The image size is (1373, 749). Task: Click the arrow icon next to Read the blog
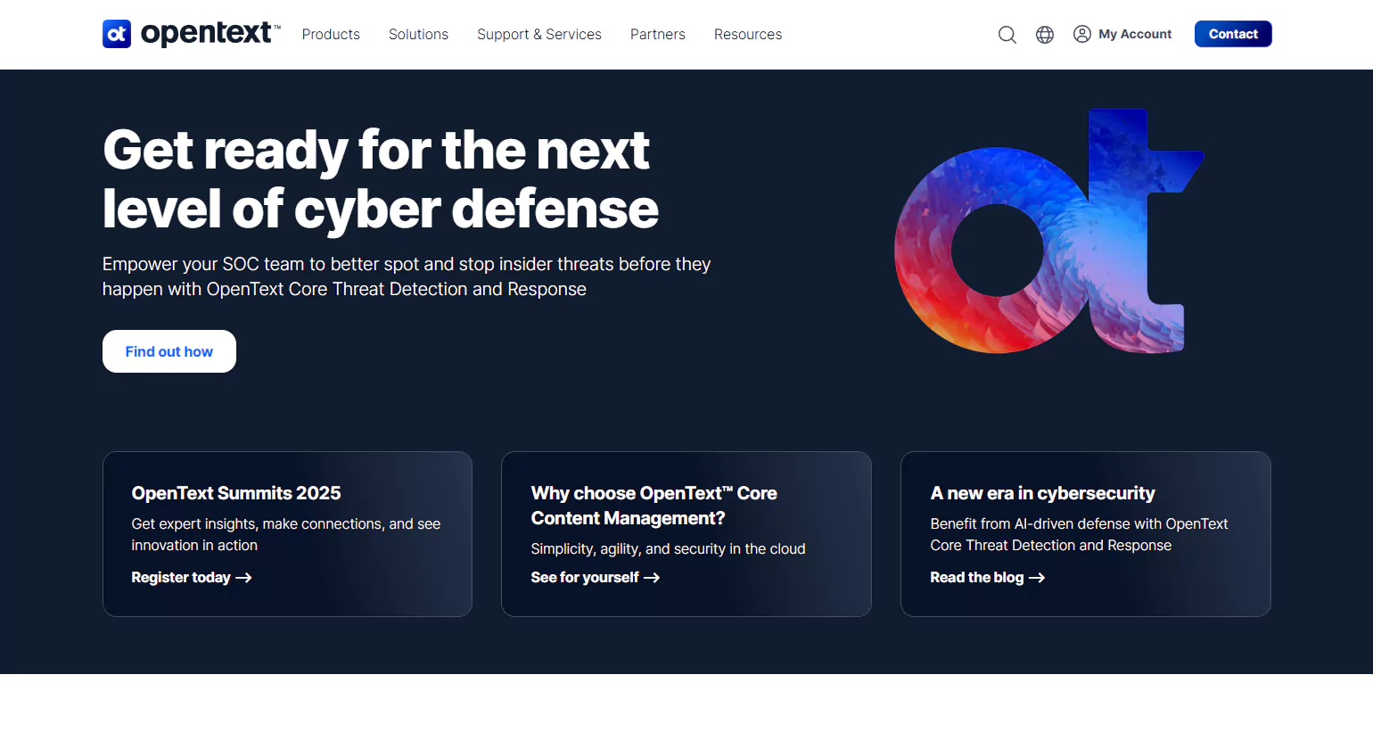[1037, 577]
